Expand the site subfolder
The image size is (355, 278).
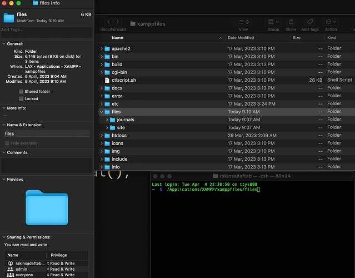point(107,127)
